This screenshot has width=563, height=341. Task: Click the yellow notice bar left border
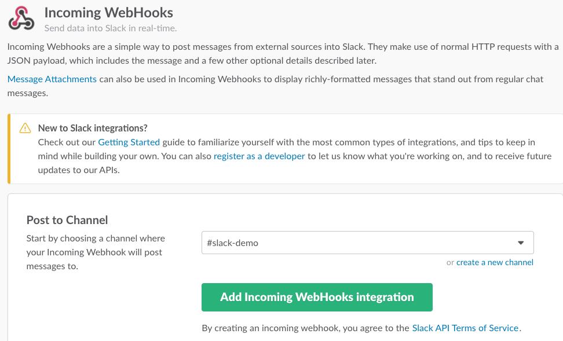tap(9, 149)
